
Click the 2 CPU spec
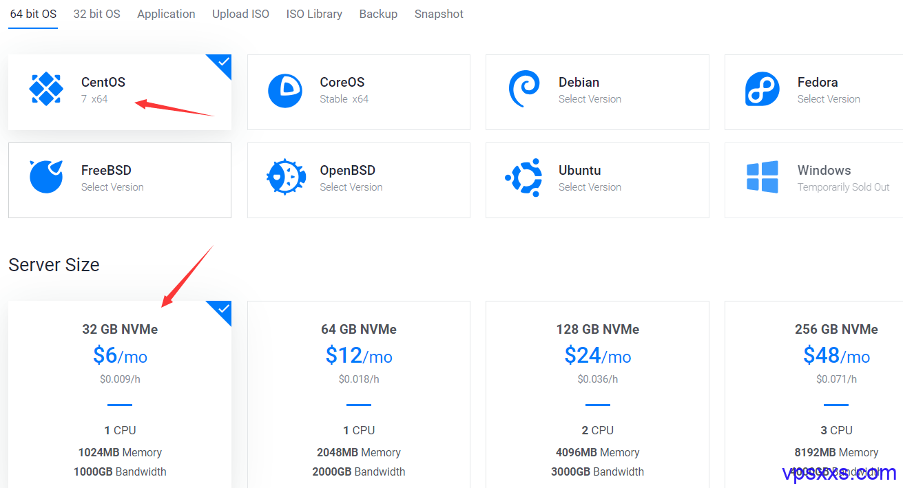point(597,431)
